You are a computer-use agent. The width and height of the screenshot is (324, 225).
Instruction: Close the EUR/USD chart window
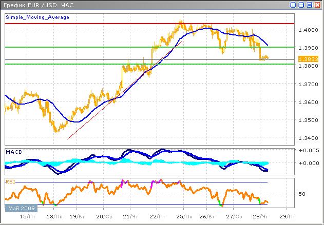[x=318, y=5]
